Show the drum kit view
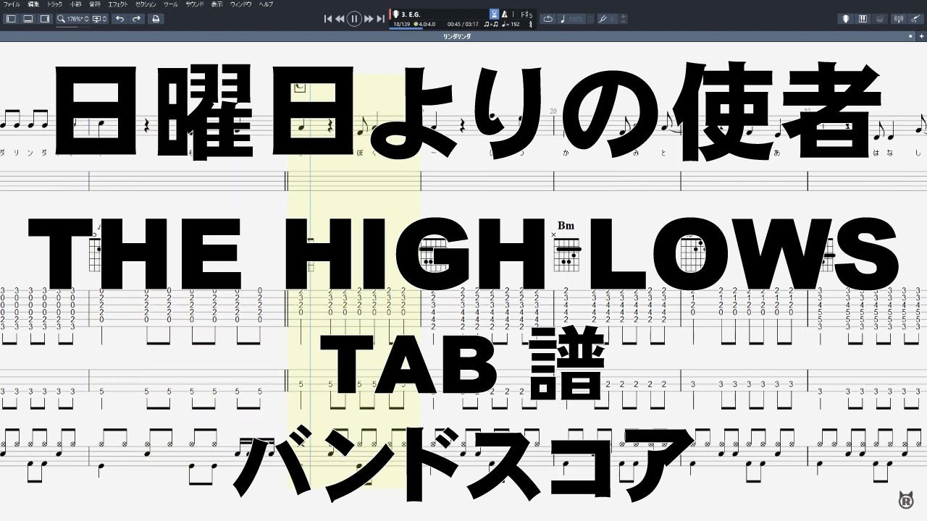The width and height of the screenshot is (927, 521). (880, 19)
